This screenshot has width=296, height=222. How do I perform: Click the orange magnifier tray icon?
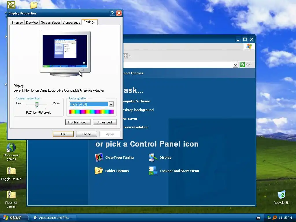point(275,218)
